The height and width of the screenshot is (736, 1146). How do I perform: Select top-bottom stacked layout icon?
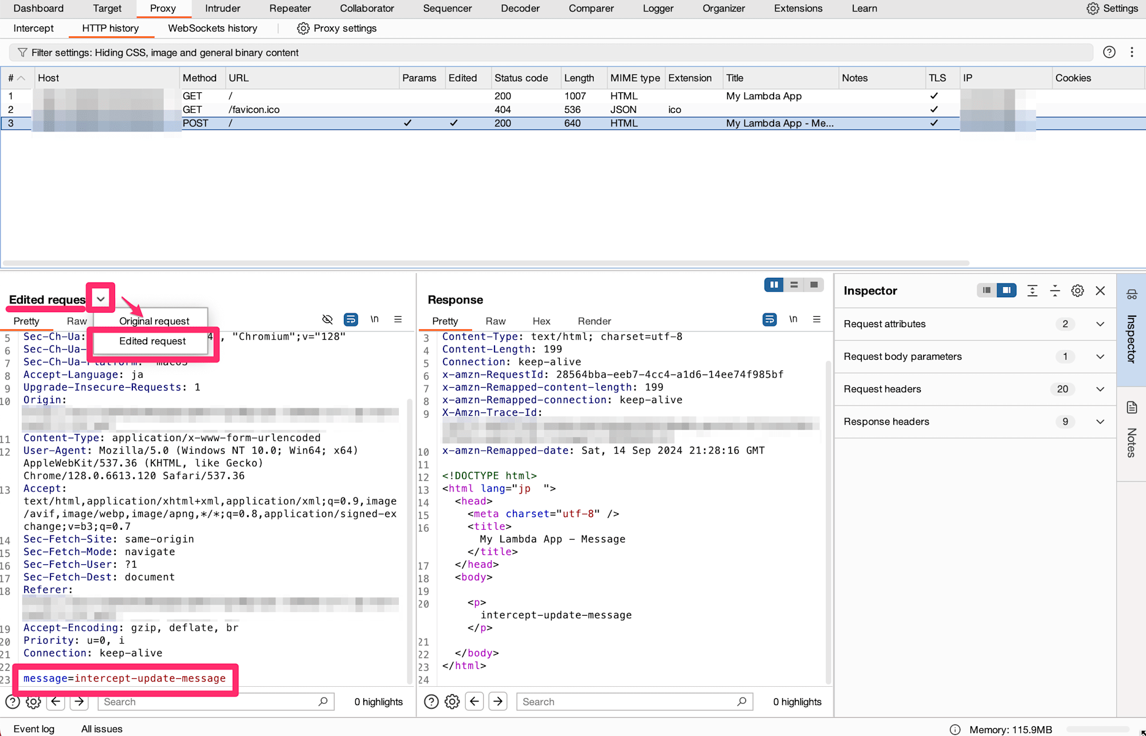(794, 285)
